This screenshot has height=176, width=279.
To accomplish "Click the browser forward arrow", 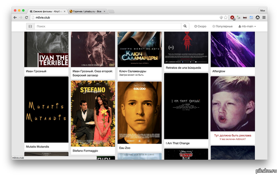I will [x=20, y=18].
